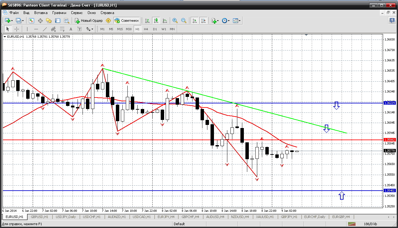
Task: Show the Market Watch panel icon
Action: (x=31, y=21)
